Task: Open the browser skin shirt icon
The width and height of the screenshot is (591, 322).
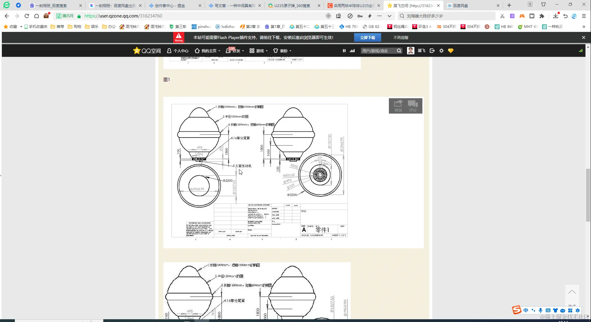Action: coord(544,5)
